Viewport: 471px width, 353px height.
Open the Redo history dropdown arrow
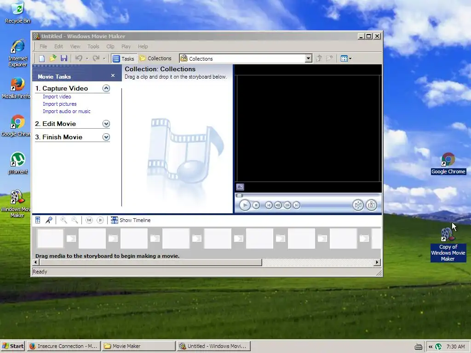pyautogui.click(x=104, y=58)
